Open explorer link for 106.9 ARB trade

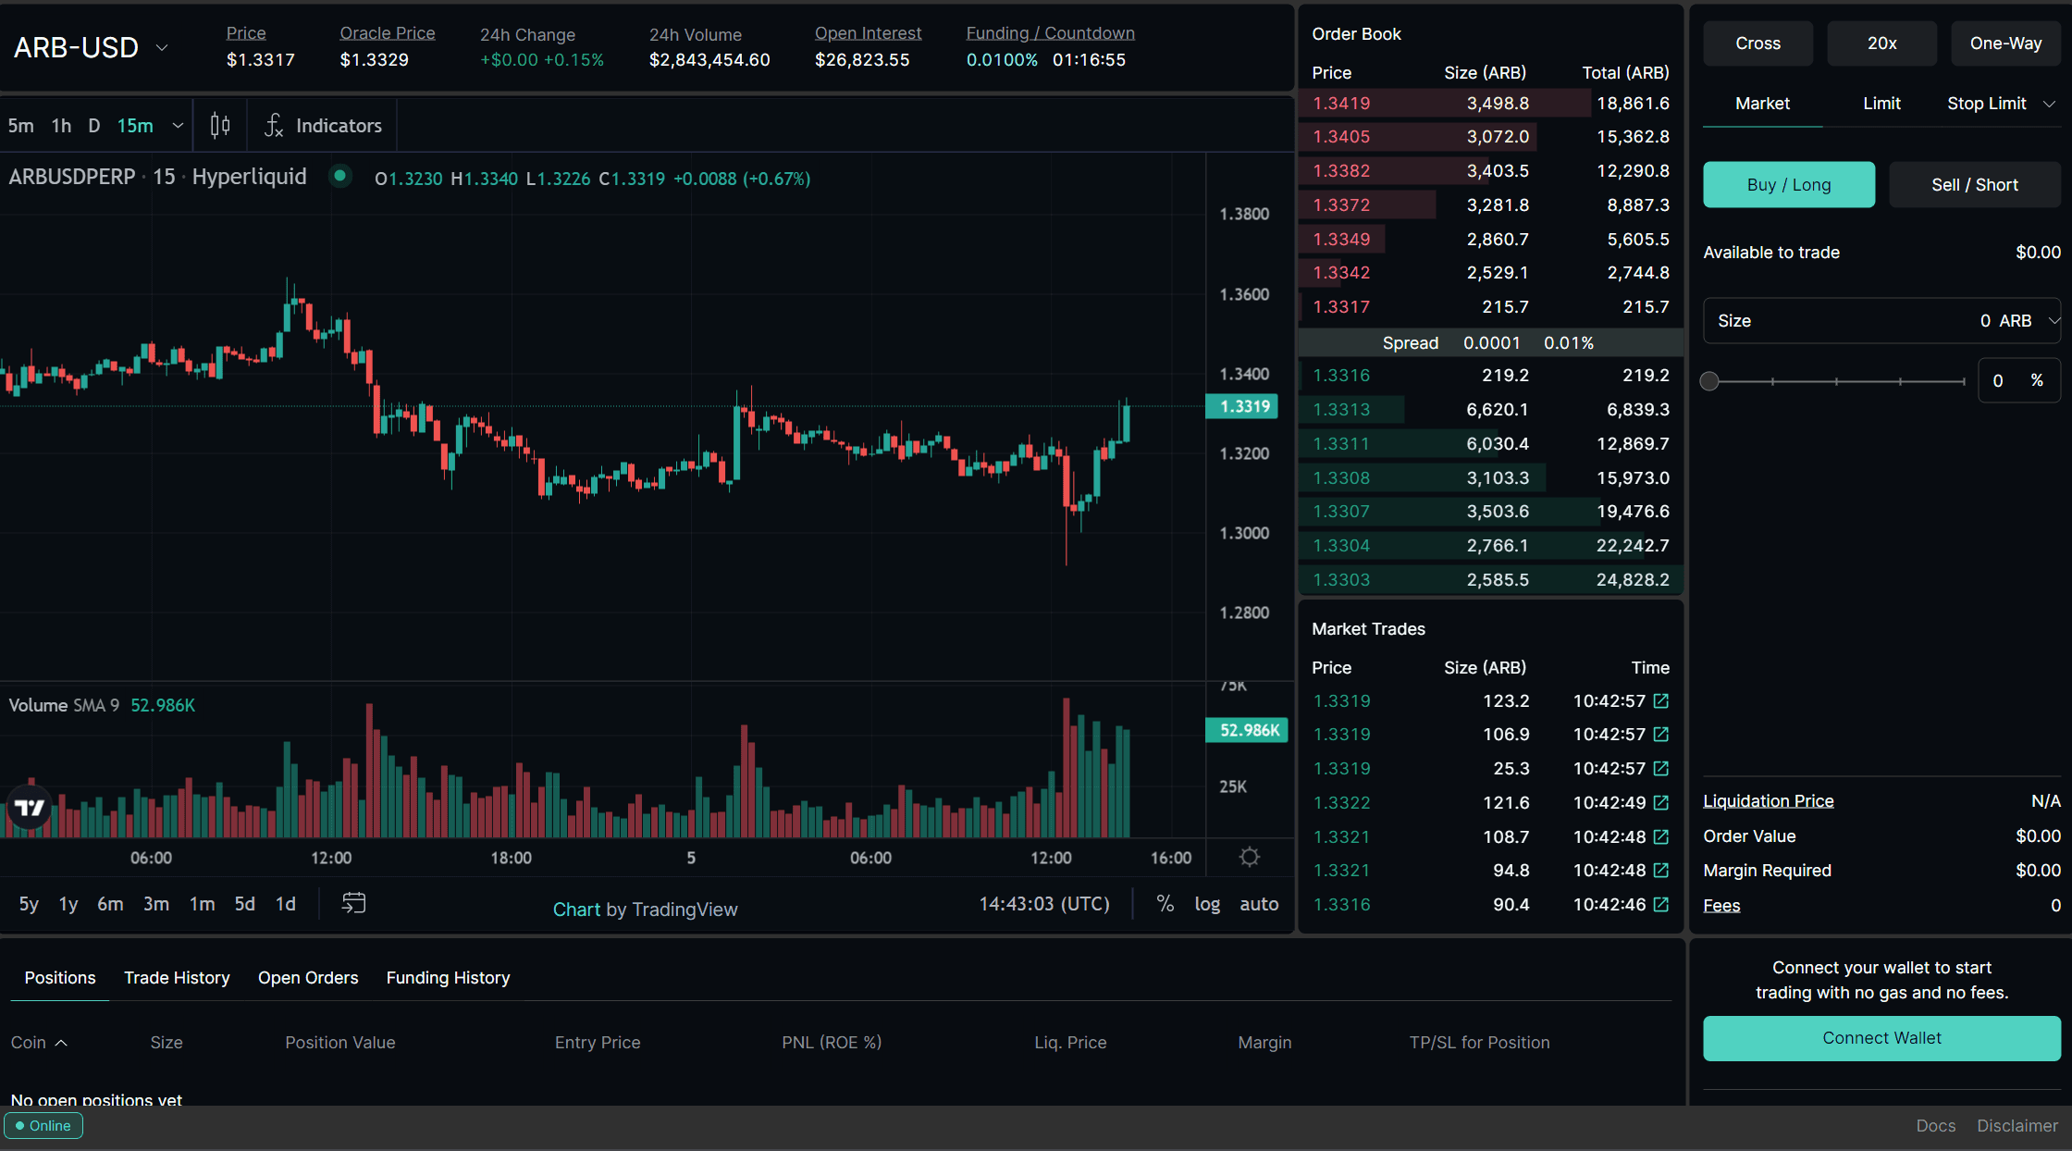(x=1661, y=734)
